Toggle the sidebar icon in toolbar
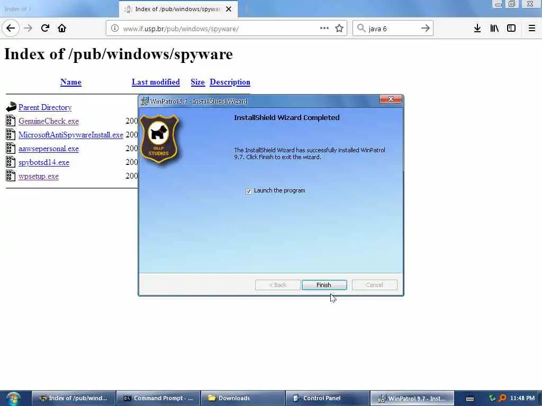This screenshot has width=542, height=406. (511, 29)
